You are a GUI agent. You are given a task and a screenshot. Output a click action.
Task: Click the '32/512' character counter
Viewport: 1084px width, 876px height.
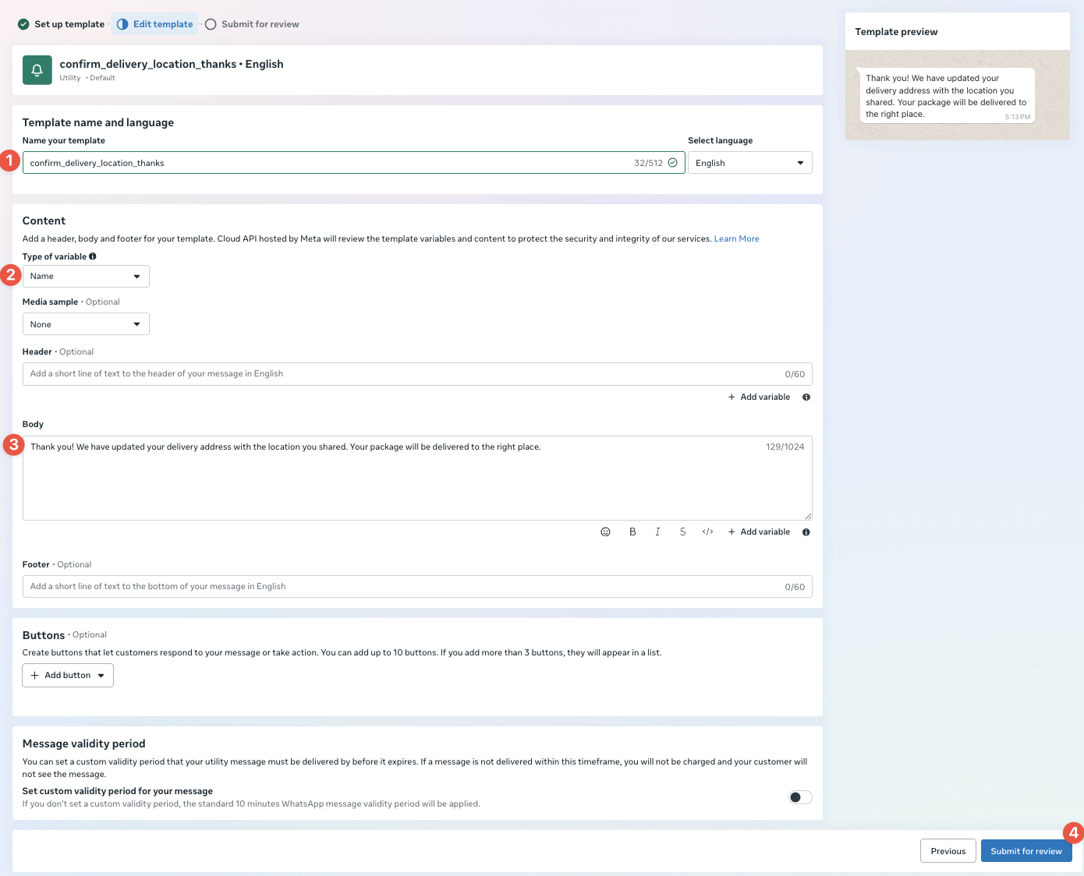coord(648,163)
